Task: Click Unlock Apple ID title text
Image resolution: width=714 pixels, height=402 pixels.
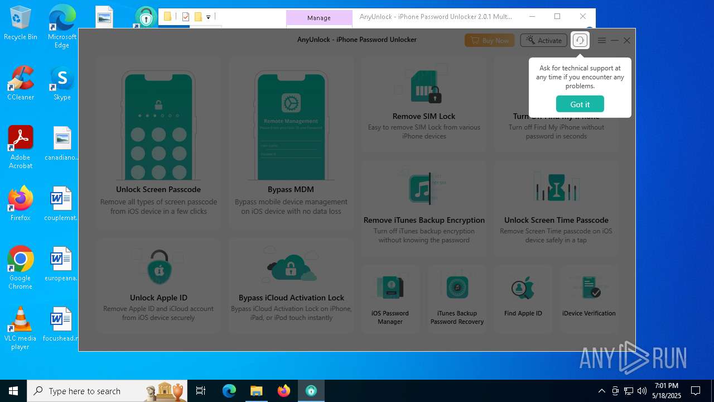Action: click(x=158, y=298)
